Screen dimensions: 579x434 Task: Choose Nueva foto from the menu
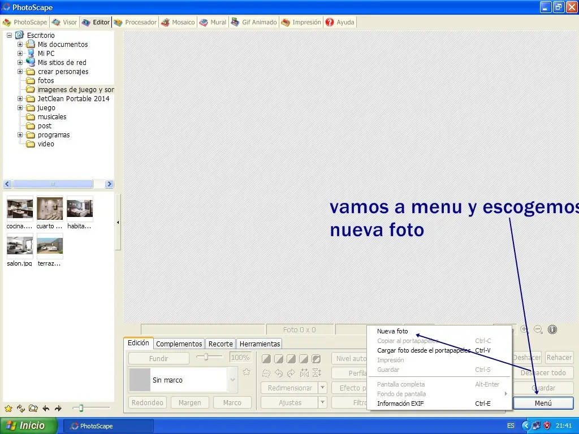[392, 331]
